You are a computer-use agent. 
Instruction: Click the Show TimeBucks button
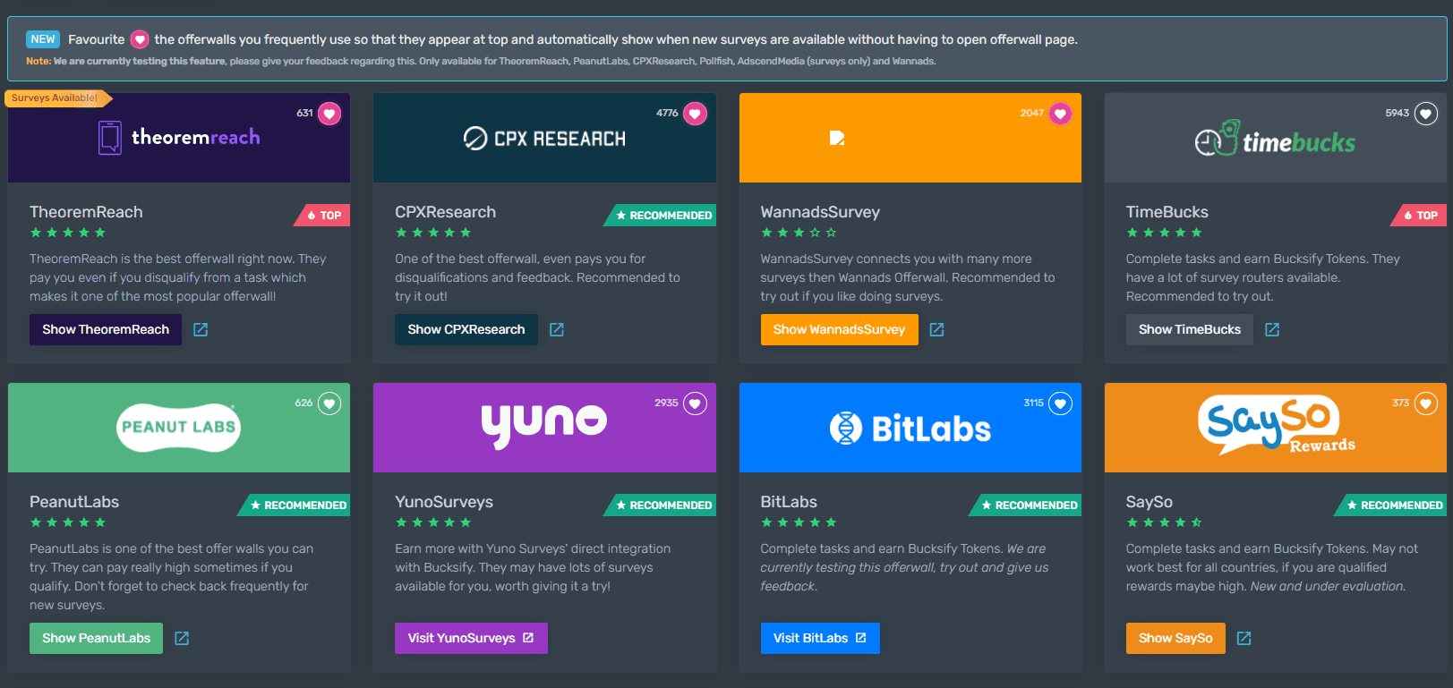point(1190,329)
